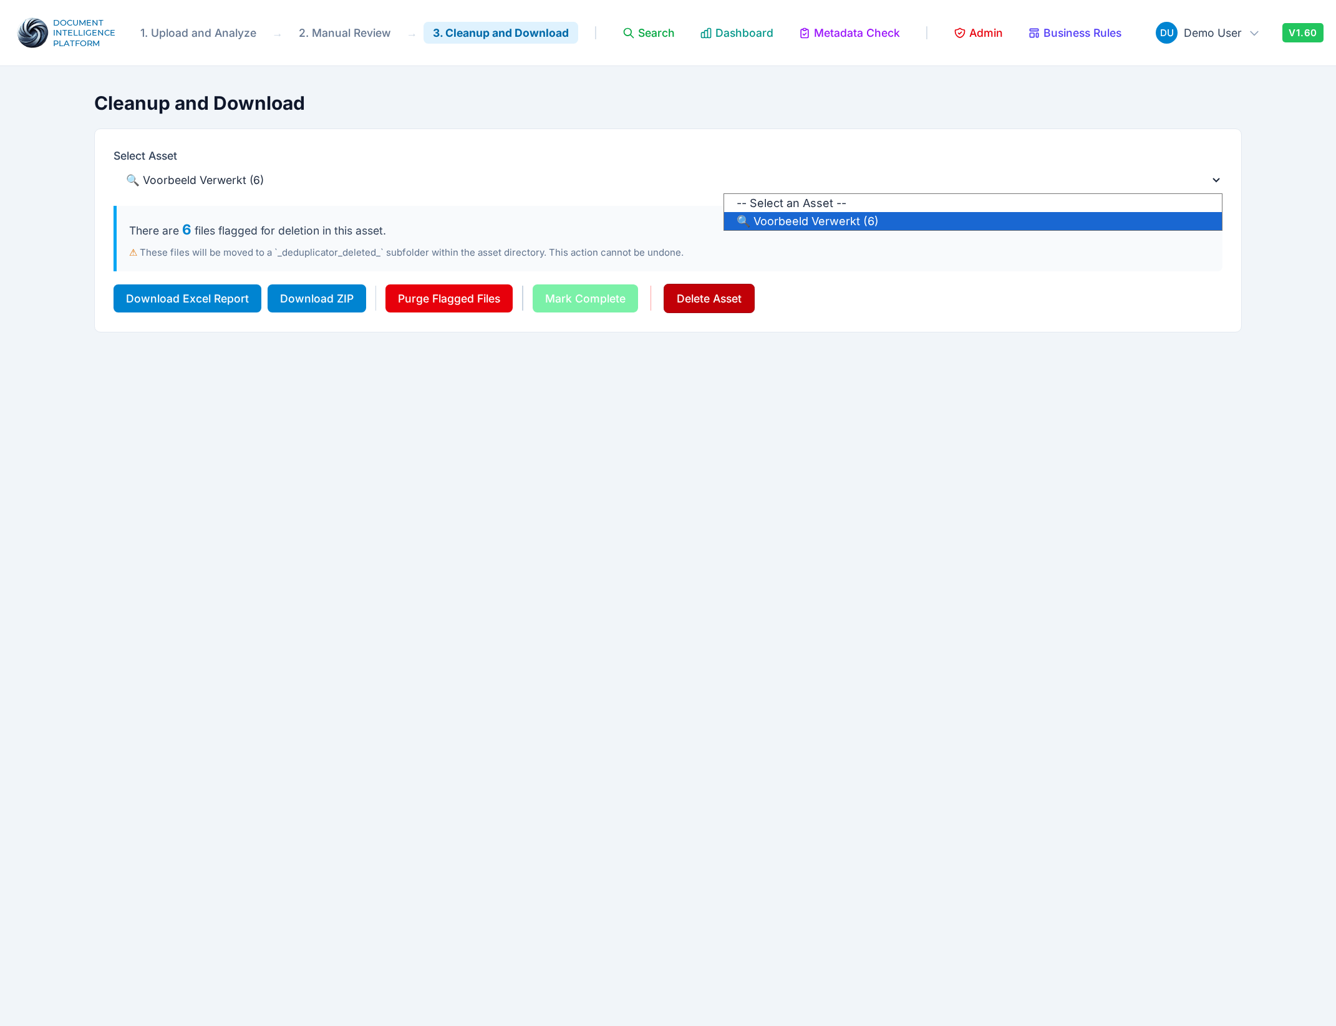
Task: Click the orange warning triangle icon
Action: point(133,253)
